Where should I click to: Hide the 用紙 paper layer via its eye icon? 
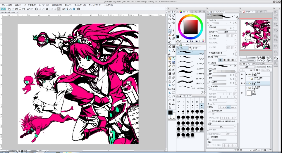coord(242,93)
